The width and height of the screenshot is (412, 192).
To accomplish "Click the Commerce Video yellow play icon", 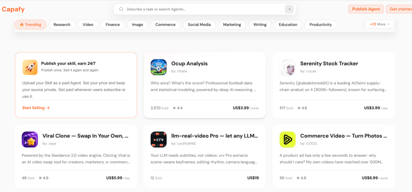I will click(288, 140).
